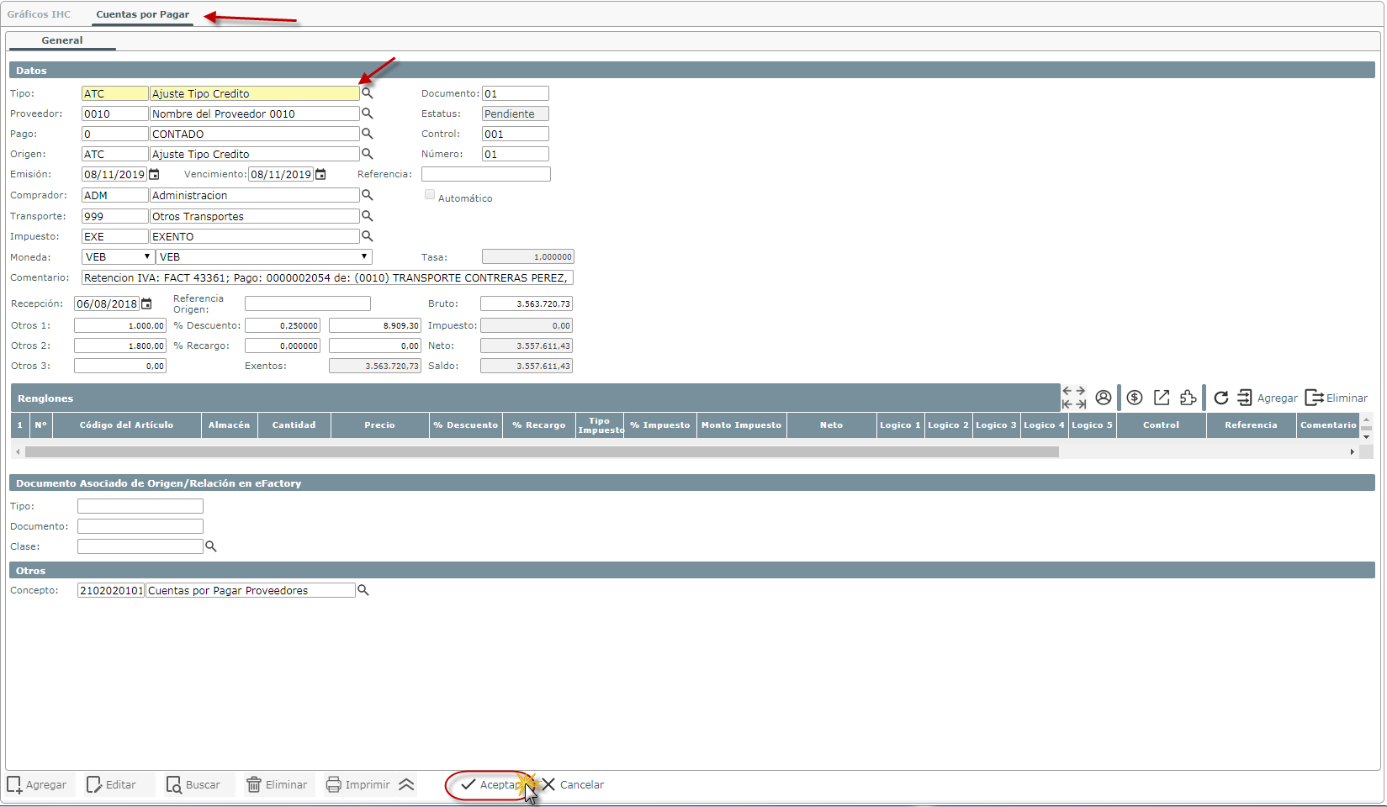Viewport: 1387px width, 807px height.
Task: Click the search magnifier beside Proveedor field
Action: tap(367, 113)
